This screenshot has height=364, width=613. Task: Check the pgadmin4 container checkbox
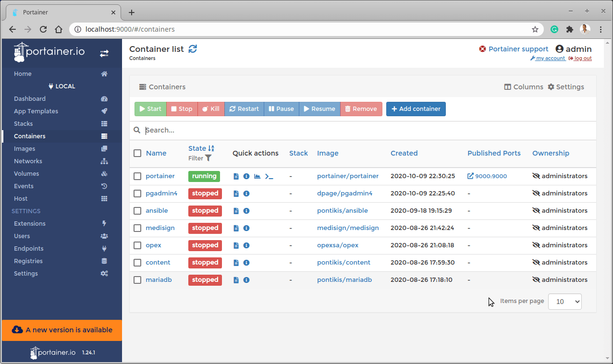137,194
